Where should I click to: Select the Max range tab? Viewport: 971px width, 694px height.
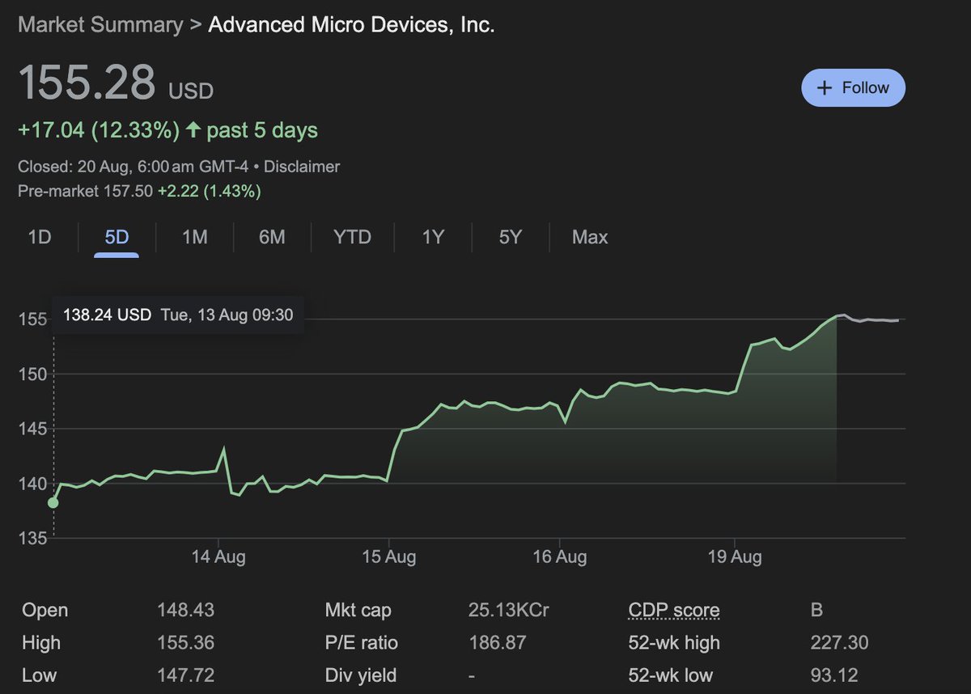coord(589,237)
